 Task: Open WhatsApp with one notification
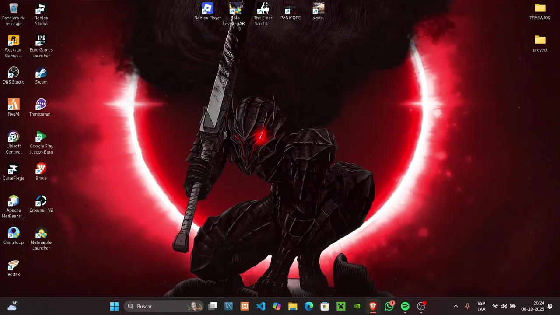[389, 306]
